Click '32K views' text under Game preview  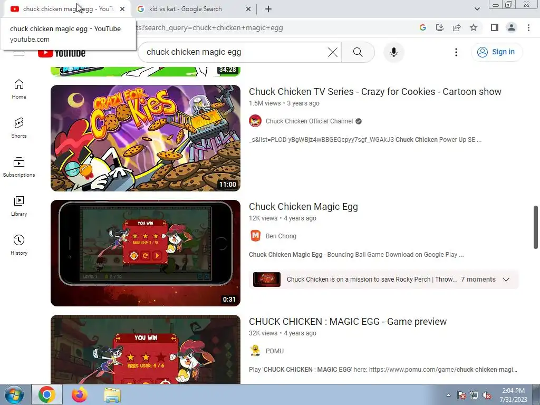point(263,333)
